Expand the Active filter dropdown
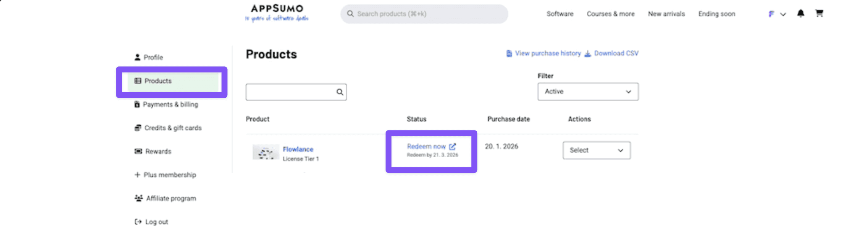The width and height of the screenshot is (856, 250). (588, 91)
